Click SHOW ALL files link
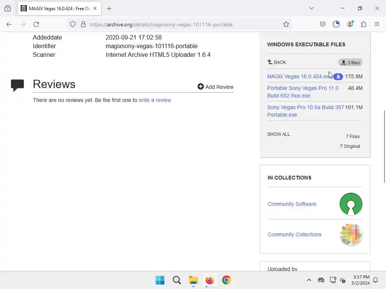Image resolution: width=386 pixels, height=289 pixels. pos(279,134)
